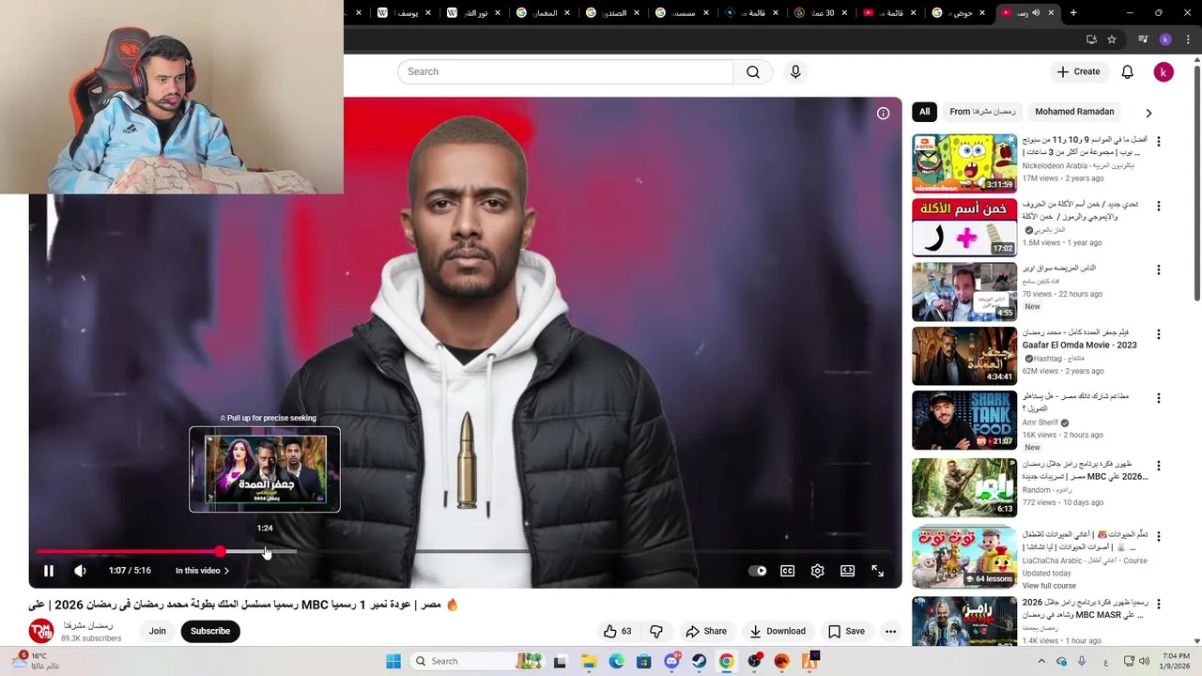Open YouTube notifications bell
Screen dimensions: 1202x676
pyautogui.click(x=1128, y=72)
